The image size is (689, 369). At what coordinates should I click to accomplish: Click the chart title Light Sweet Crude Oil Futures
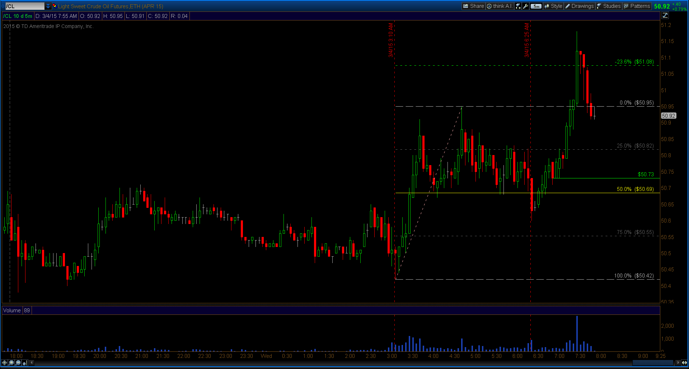(111, 6)
